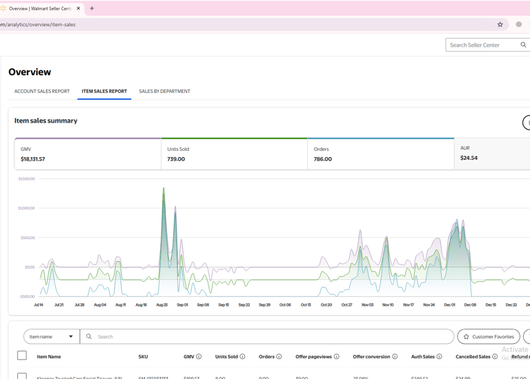Open the Sales by Department tab
This screenshot has width=530, height=379.
[164, 91]
